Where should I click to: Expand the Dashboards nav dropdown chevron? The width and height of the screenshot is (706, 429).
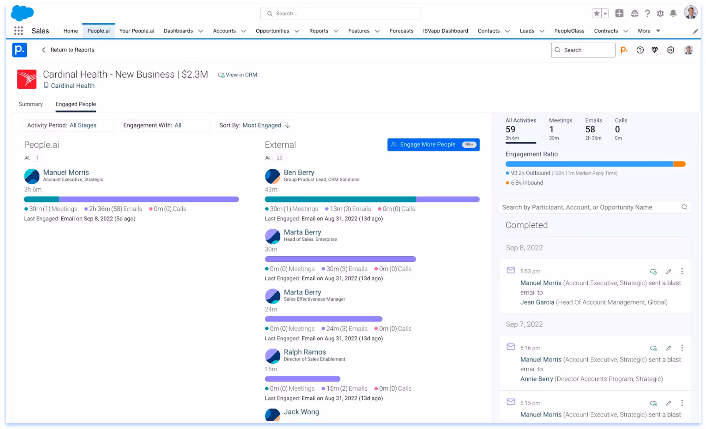click(x=201, y=31)
